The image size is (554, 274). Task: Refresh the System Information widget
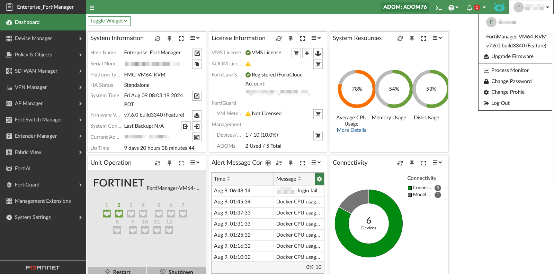pos(158,38)
